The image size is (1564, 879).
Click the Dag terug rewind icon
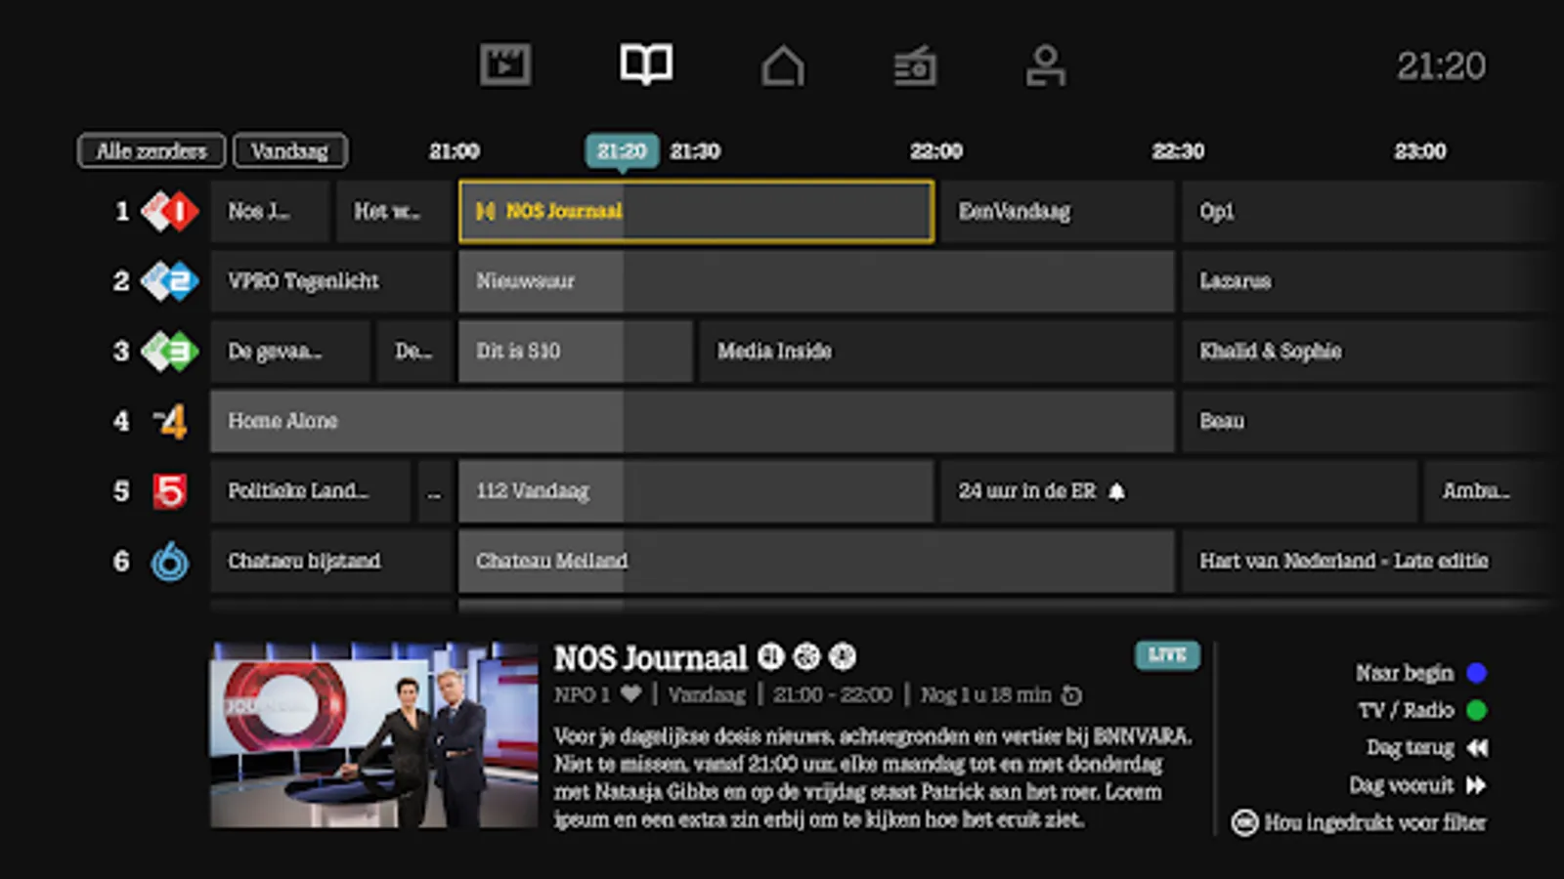point(1477,748)
